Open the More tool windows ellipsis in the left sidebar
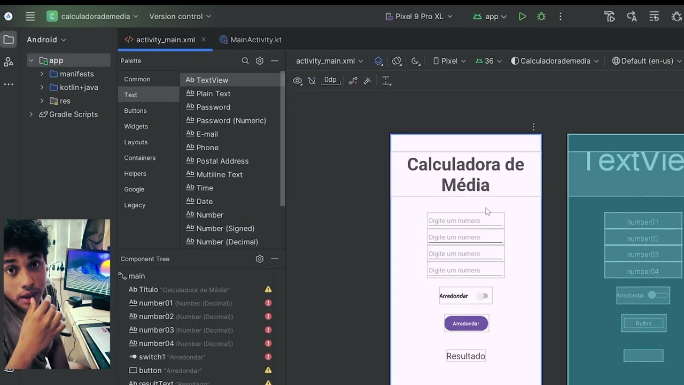Viewport: 684px width, 385px height. click(x=9, y=84)
